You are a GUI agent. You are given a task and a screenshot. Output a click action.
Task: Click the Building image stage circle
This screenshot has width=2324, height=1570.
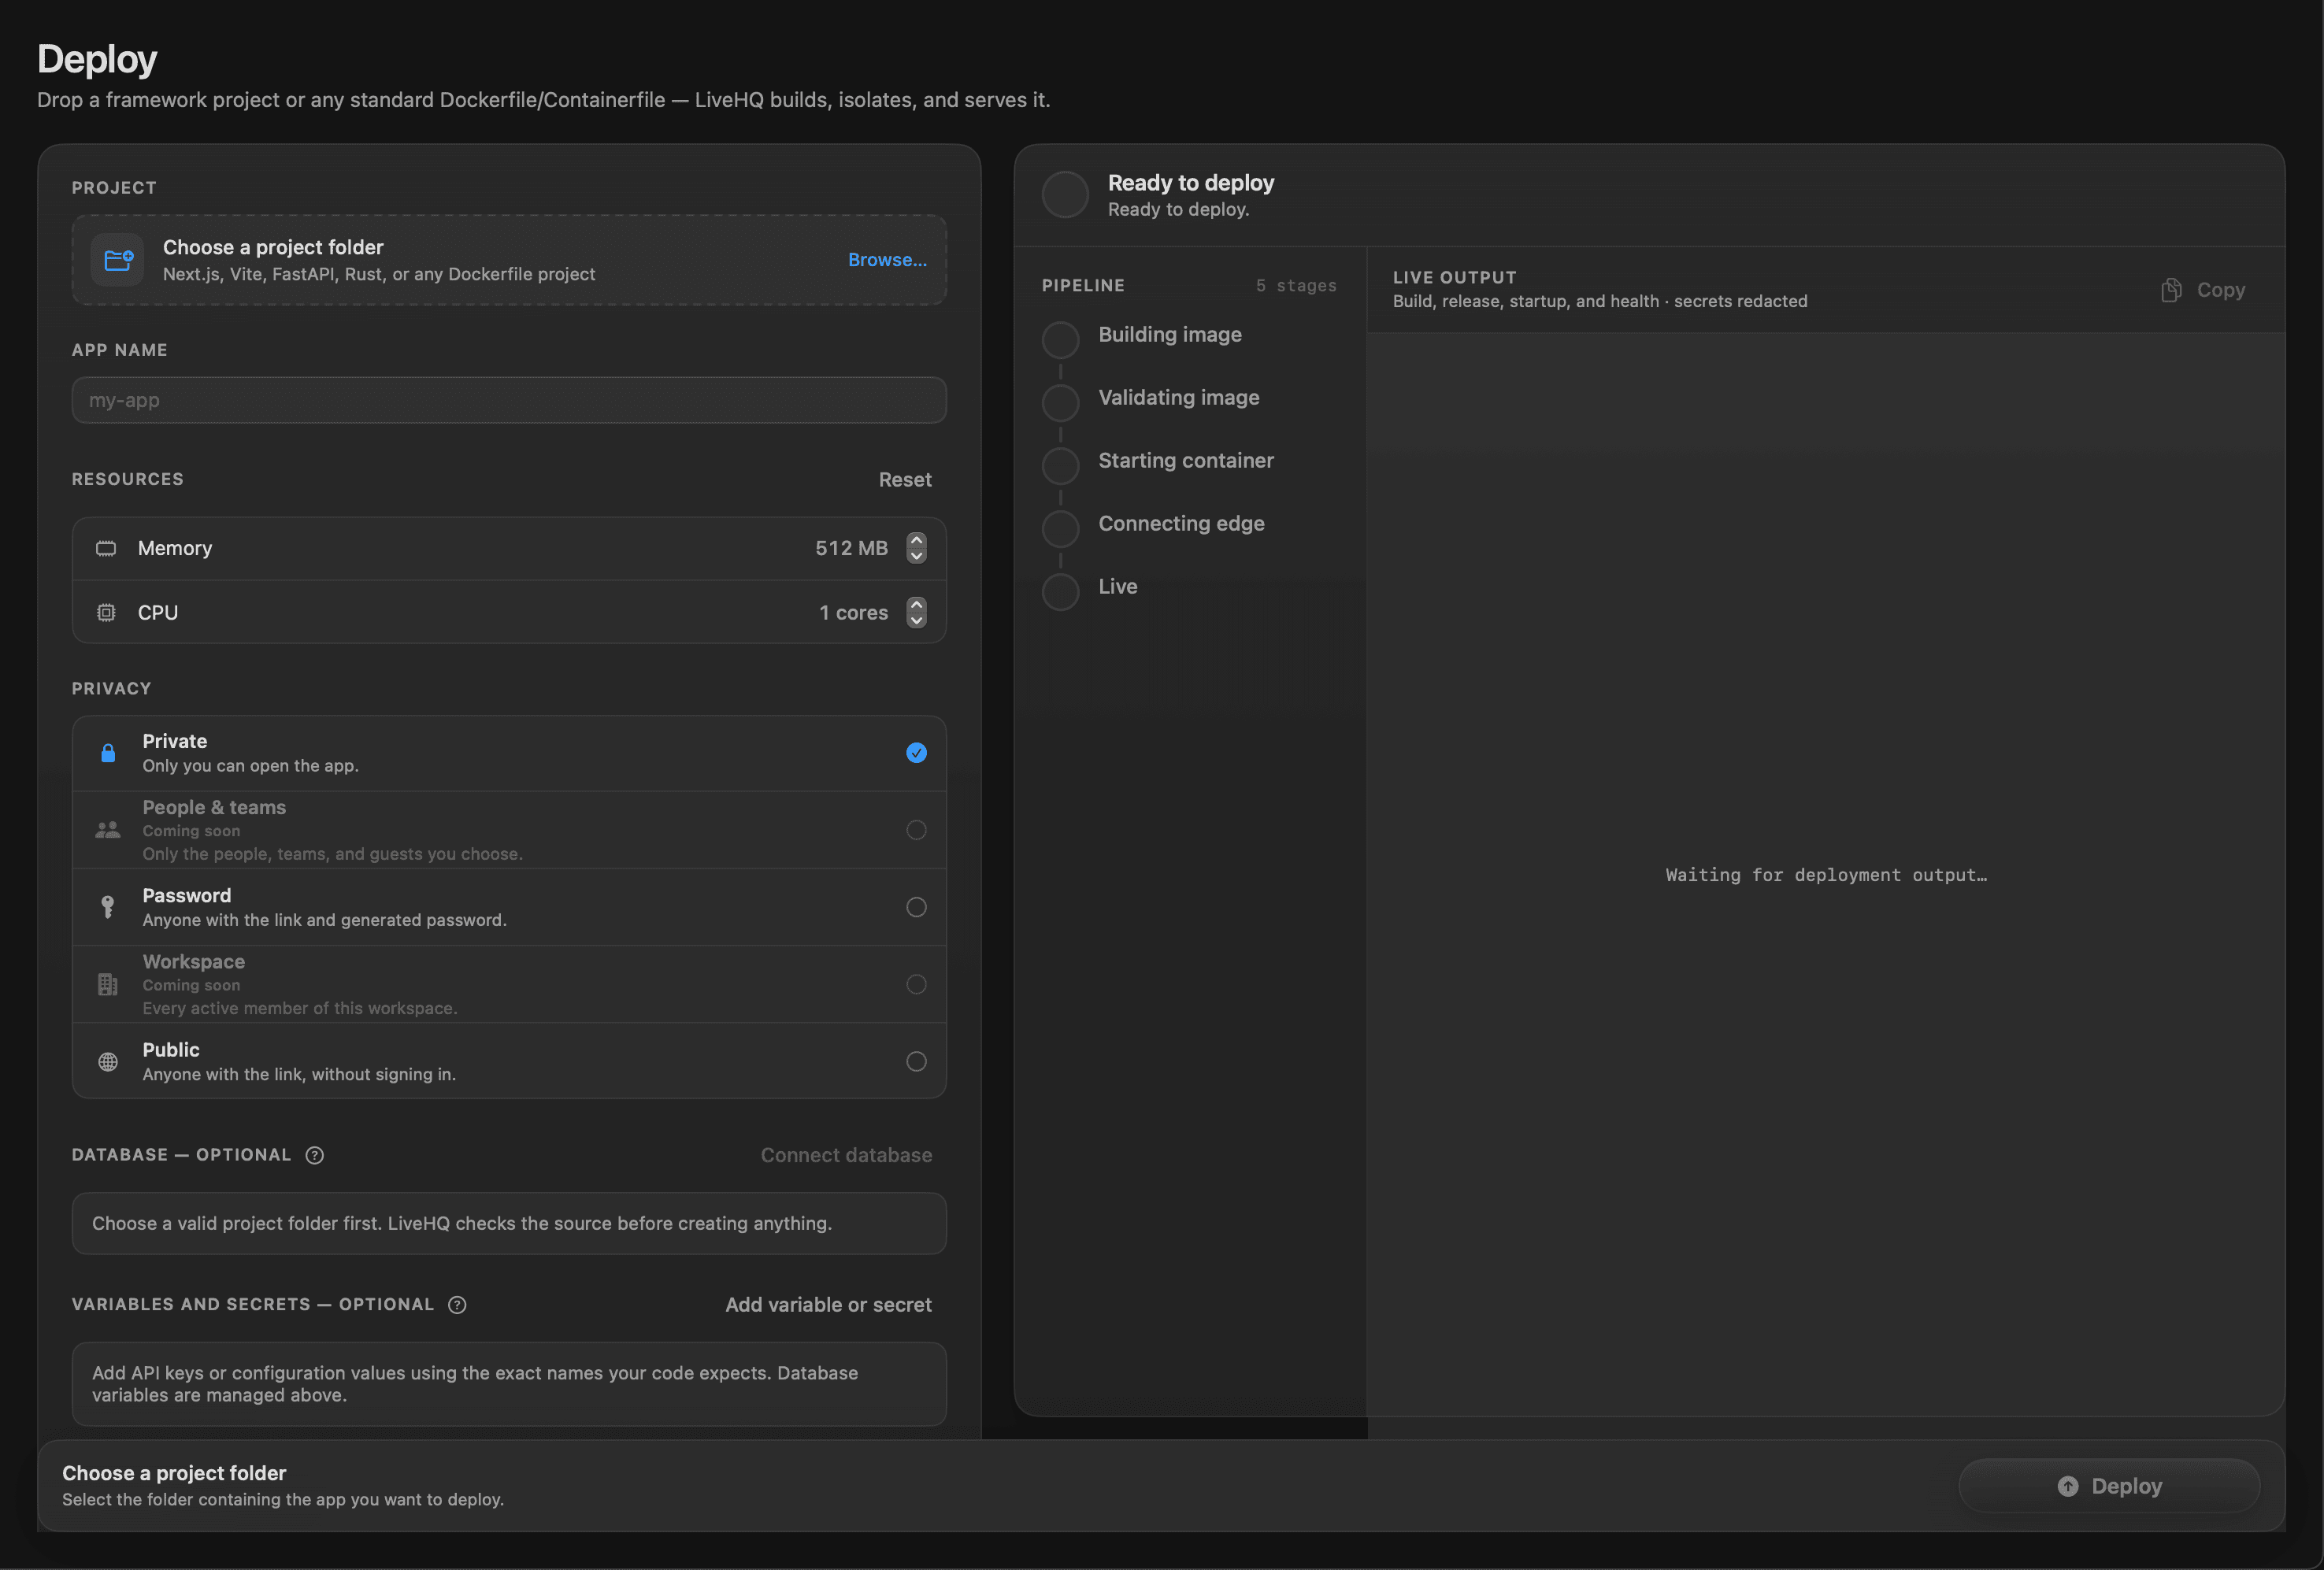click(1061, 340)
